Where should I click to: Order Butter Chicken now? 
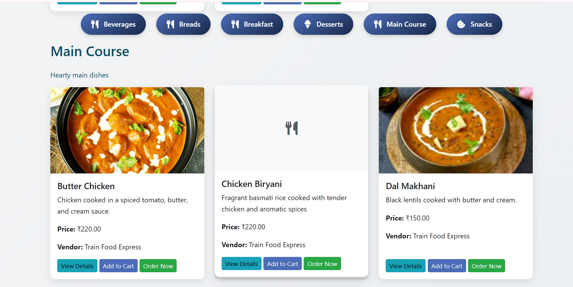158,266
